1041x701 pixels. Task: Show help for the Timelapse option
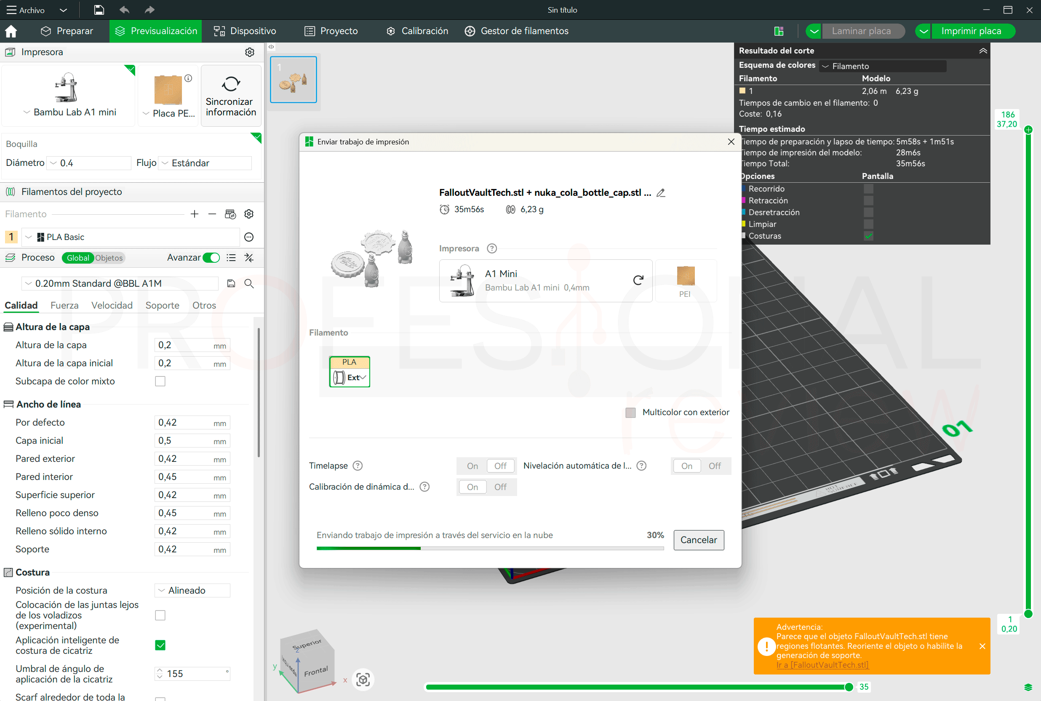[x=358, y=466]
